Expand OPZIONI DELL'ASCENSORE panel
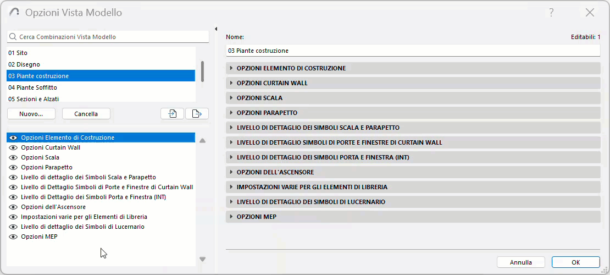 pyautogui.click(x=413, y=172)
